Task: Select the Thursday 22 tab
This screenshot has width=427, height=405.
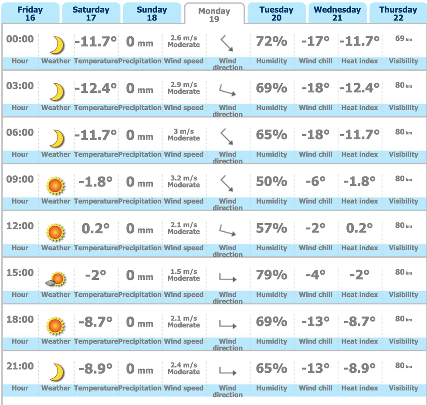Action: click(398, 13)
